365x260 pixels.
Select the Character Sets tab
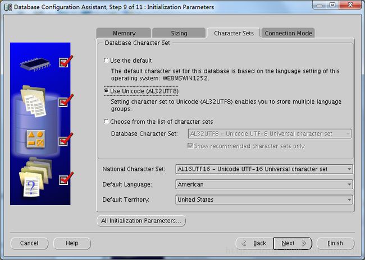[234, 33]
